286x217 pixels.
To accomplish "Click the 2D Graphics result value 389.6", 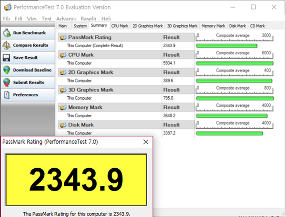I will pos(168,81).
